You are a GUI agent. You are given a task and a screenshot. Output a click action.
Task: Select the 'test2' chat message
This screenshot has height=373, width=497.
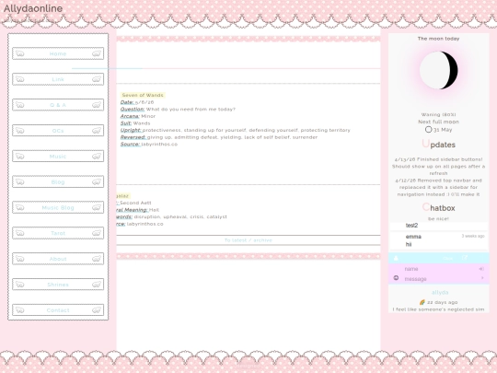[x=439, y=226]
